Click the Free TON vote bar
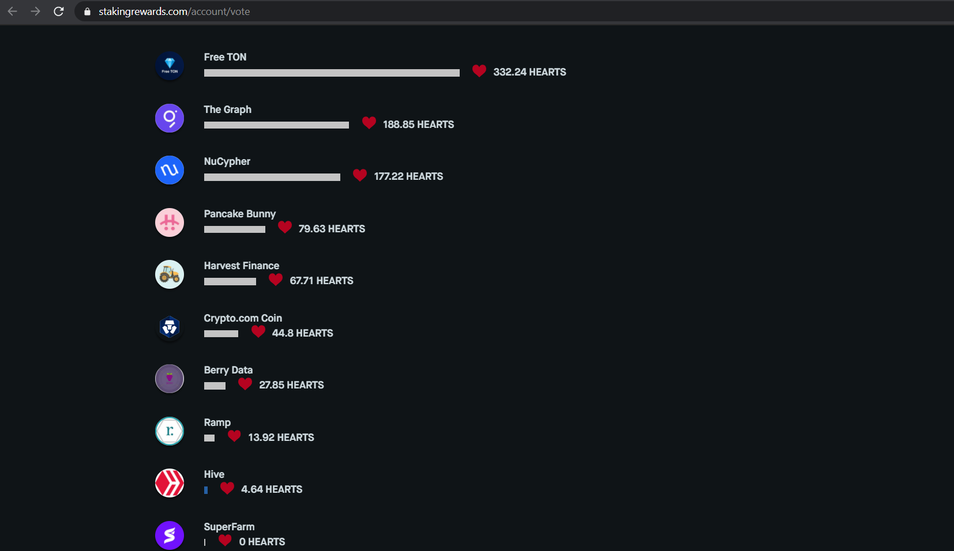 332,73
